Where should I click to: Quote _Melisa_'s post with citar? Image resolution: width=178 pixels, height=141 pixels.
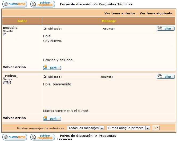point(165,77)
